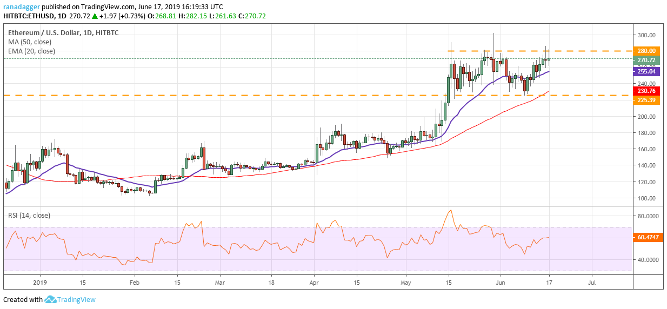Screen dimensions: 667x309
Task: Click the orange dashed line at 280 resistance
Action: (541, 51)
